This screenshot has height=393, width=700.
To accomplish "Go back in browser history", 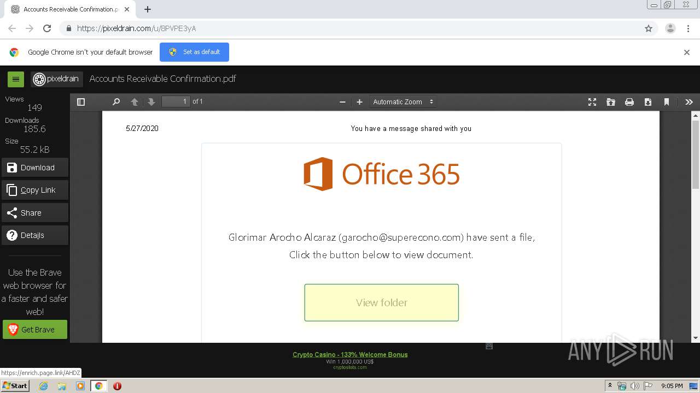I will click(12, 28).
